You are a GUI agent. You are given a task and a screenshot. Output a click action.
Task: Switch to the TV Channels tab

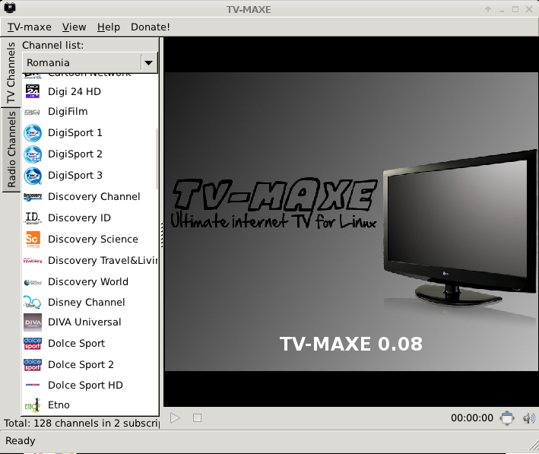[11, 72]
